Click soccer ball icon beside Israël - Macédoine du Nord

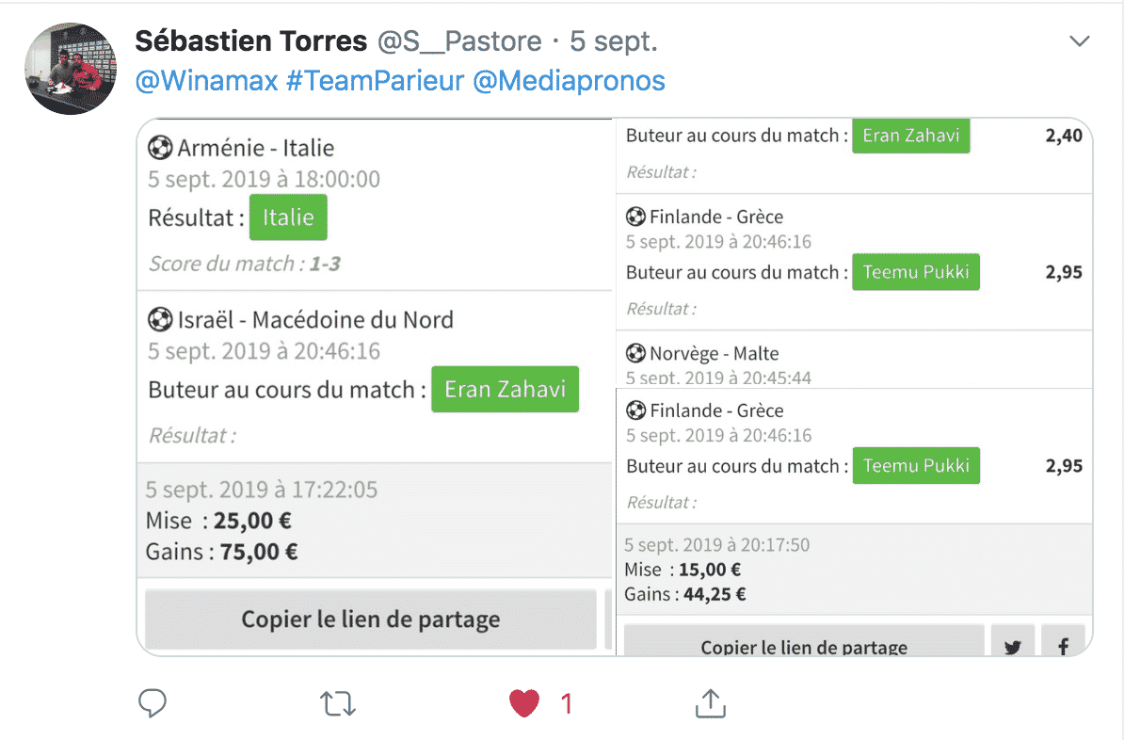pyautogui.click(x=160, y=320)
